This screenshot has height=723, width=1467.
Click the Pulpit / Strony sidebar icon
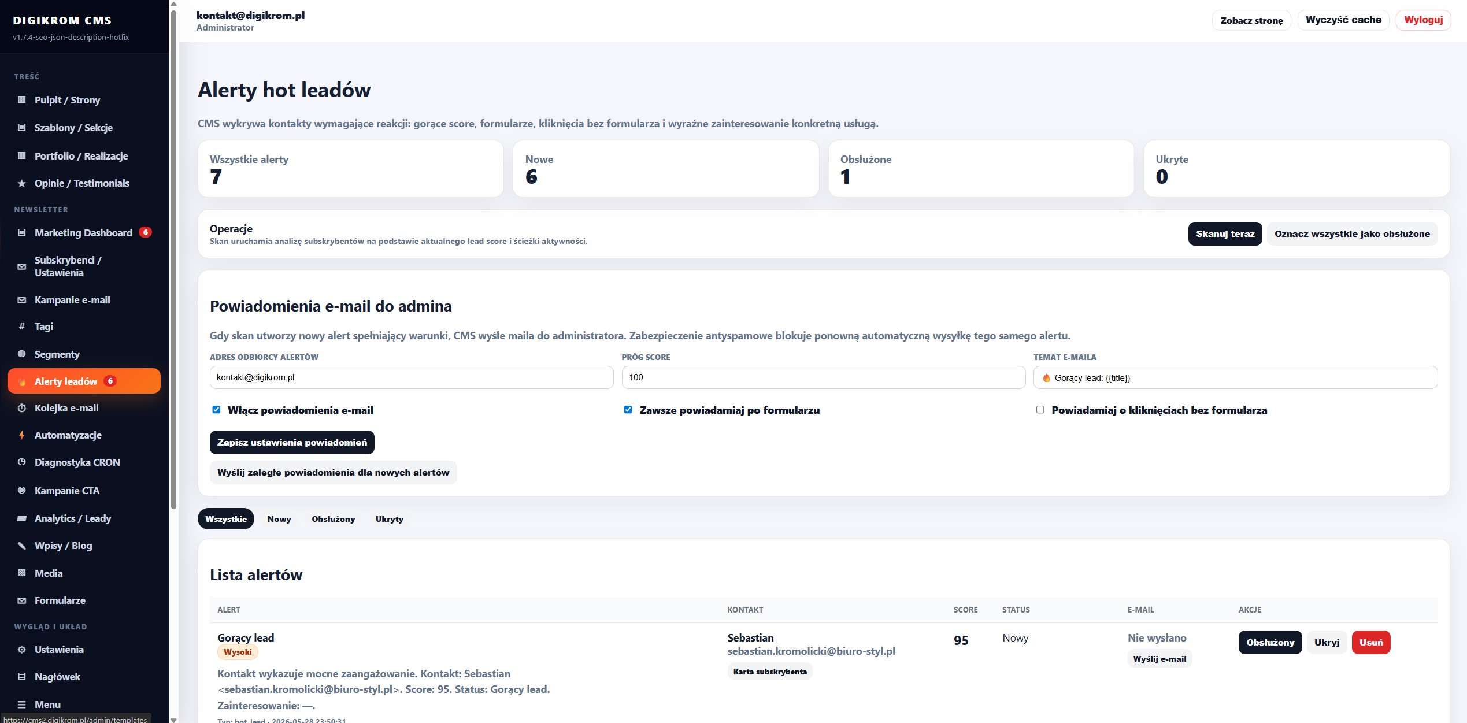[x=22, y=100]
